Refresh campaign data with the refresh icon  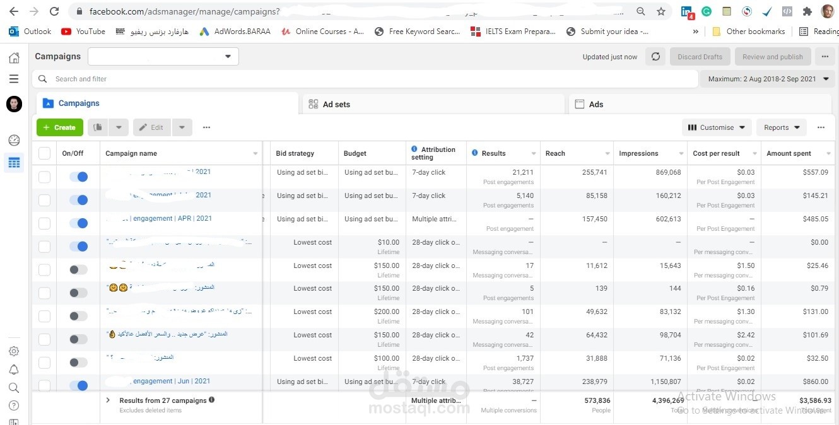coord(655,57)
